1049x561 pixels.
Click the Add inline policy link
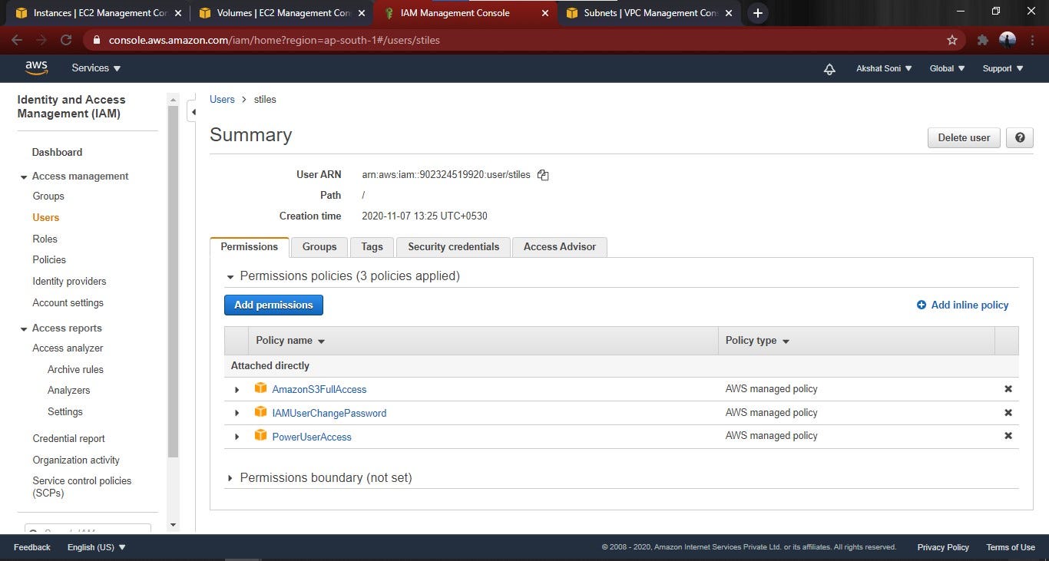[x=962, y=305]
